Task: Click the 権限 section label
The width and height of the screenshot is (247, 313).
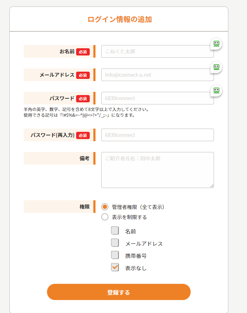Action: [x=84, y=207]
